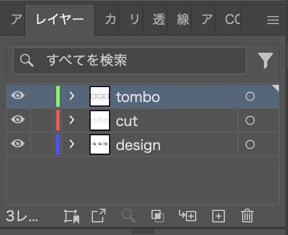Click the tombo layer thumbnail
The width and height of the screenshot is (288, 235).
coord(100,96)
